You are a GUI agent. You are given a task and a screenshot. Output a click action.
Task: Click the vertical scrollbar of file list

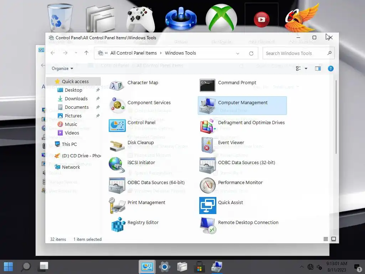point(336,117)
